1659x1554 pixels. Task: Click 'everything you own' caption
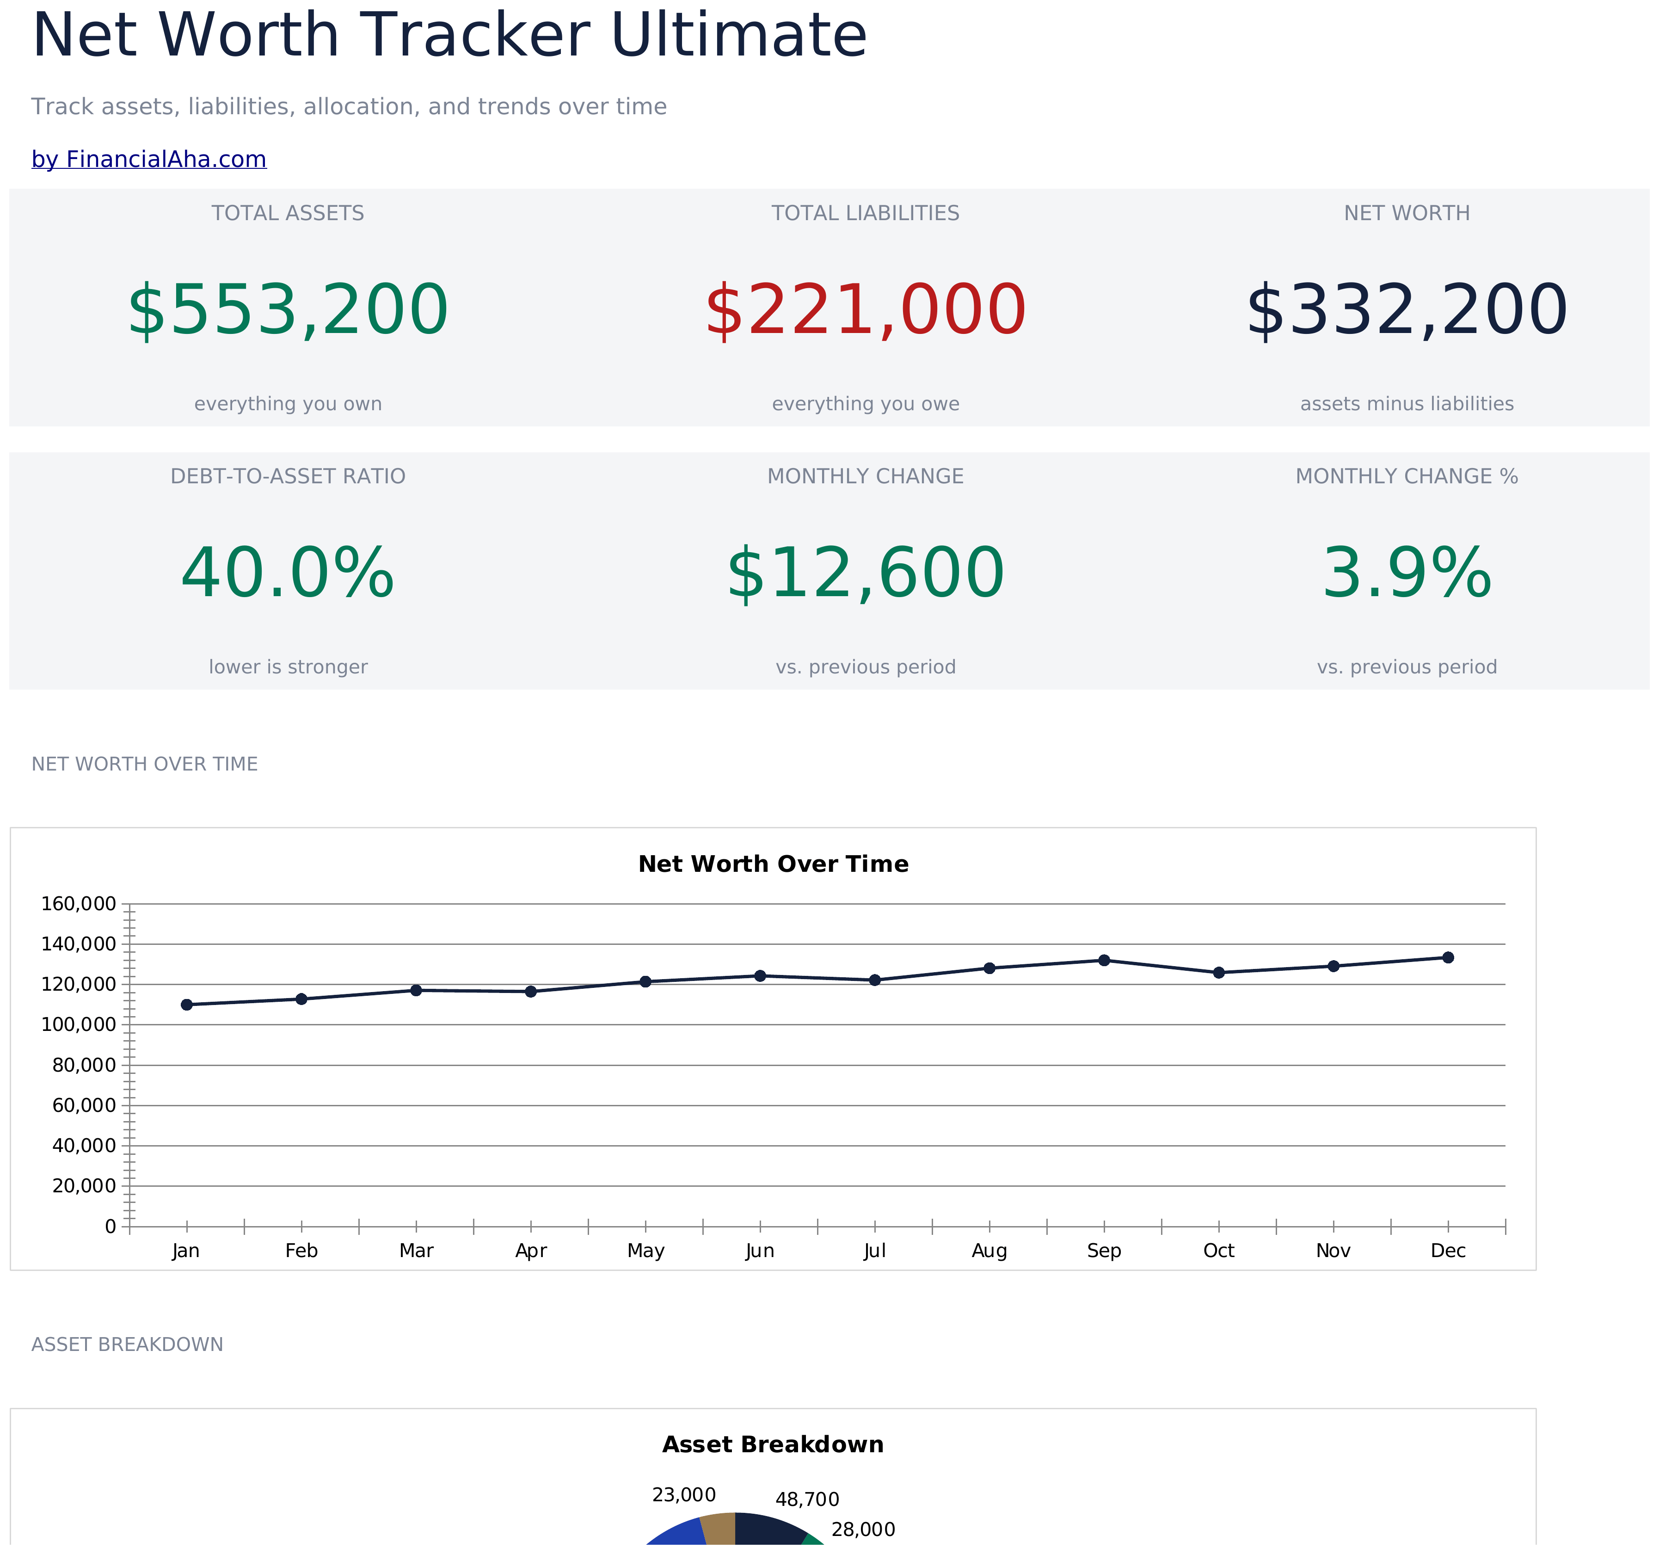coord(288,404)
